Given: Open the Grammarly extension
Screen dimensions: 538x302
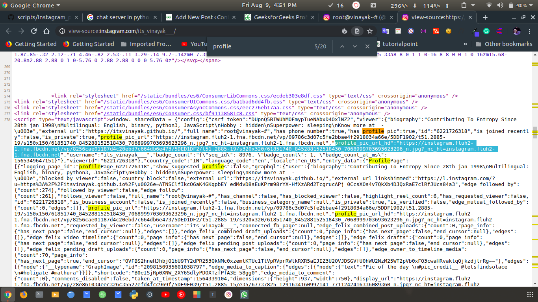Looking at the screenshot, I should pyautogui.click(x=486, y=31).
